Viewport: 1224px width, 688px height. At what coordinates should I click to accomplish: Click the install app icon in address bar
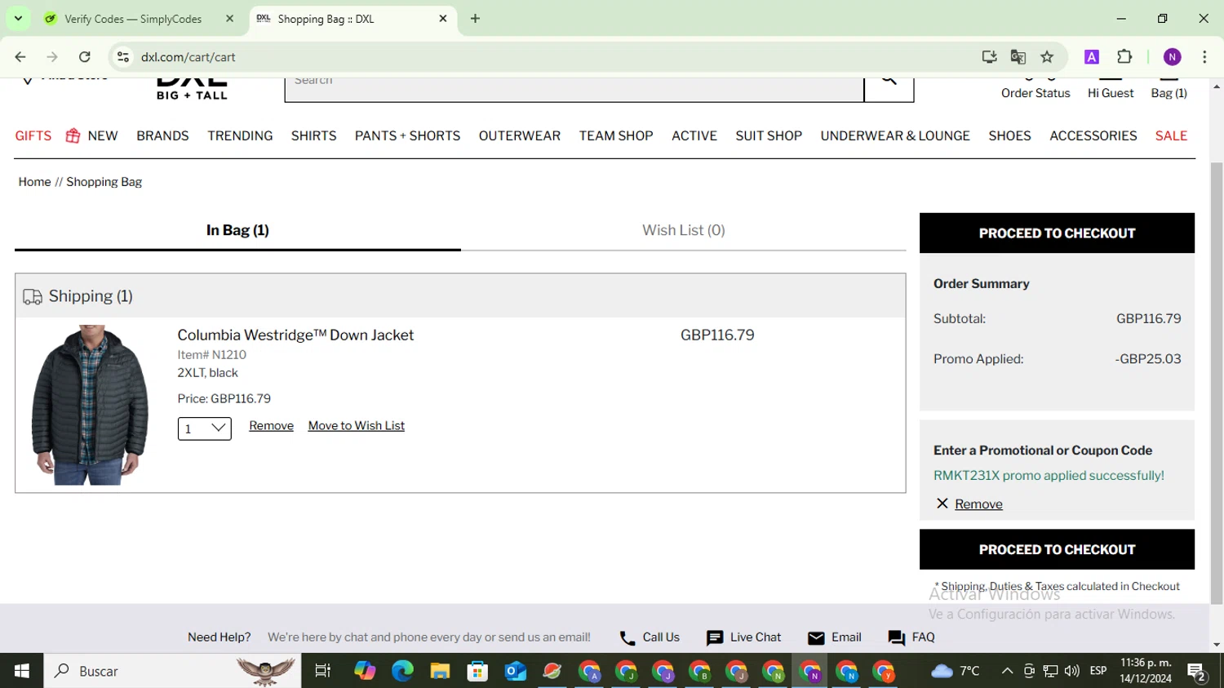click(x=989, y=57)
